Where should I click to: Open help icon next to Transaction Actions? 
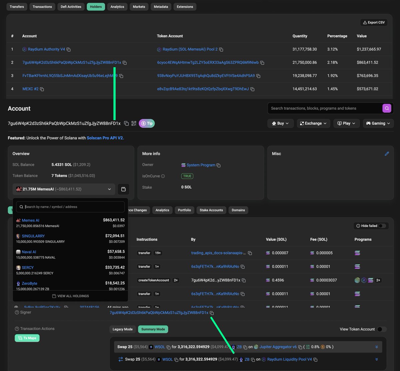click(x=17, y=329)
